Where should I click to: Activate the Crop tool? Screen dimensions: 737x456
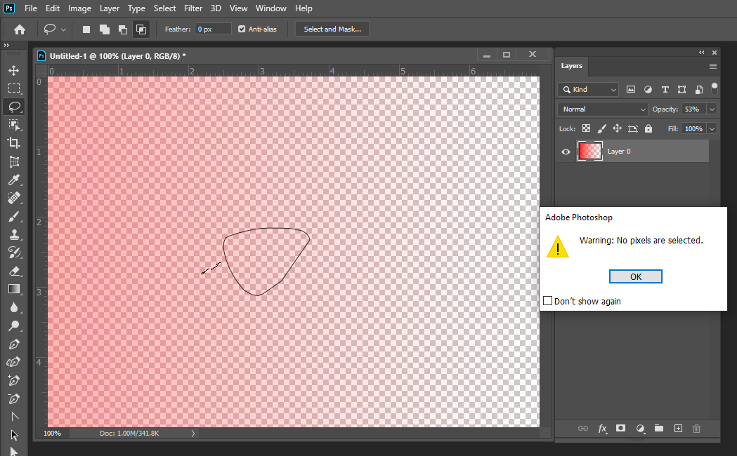click(14, 143)
